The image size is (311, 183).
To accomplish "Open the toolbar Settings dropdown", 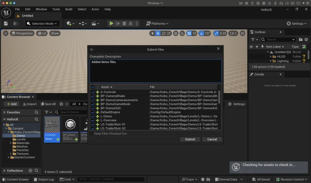I will tap(296, 24).
